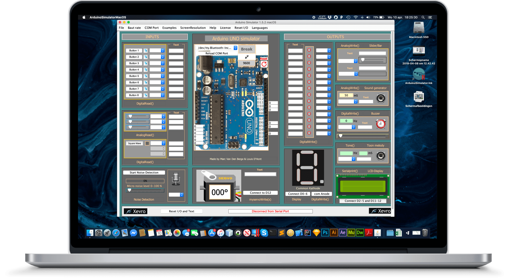Click Start Noise Detection
Image resolution: width=509 pixels, height=279 pixels.
coord(144,172)
